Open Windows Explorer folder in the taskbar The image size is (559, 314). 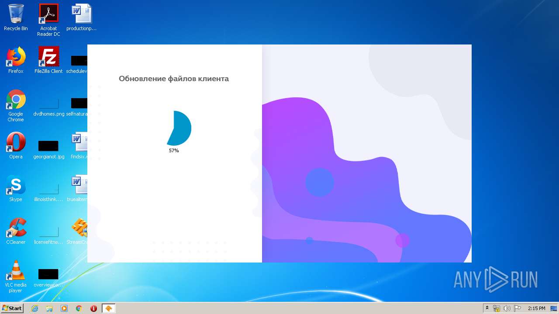[49, 308]
